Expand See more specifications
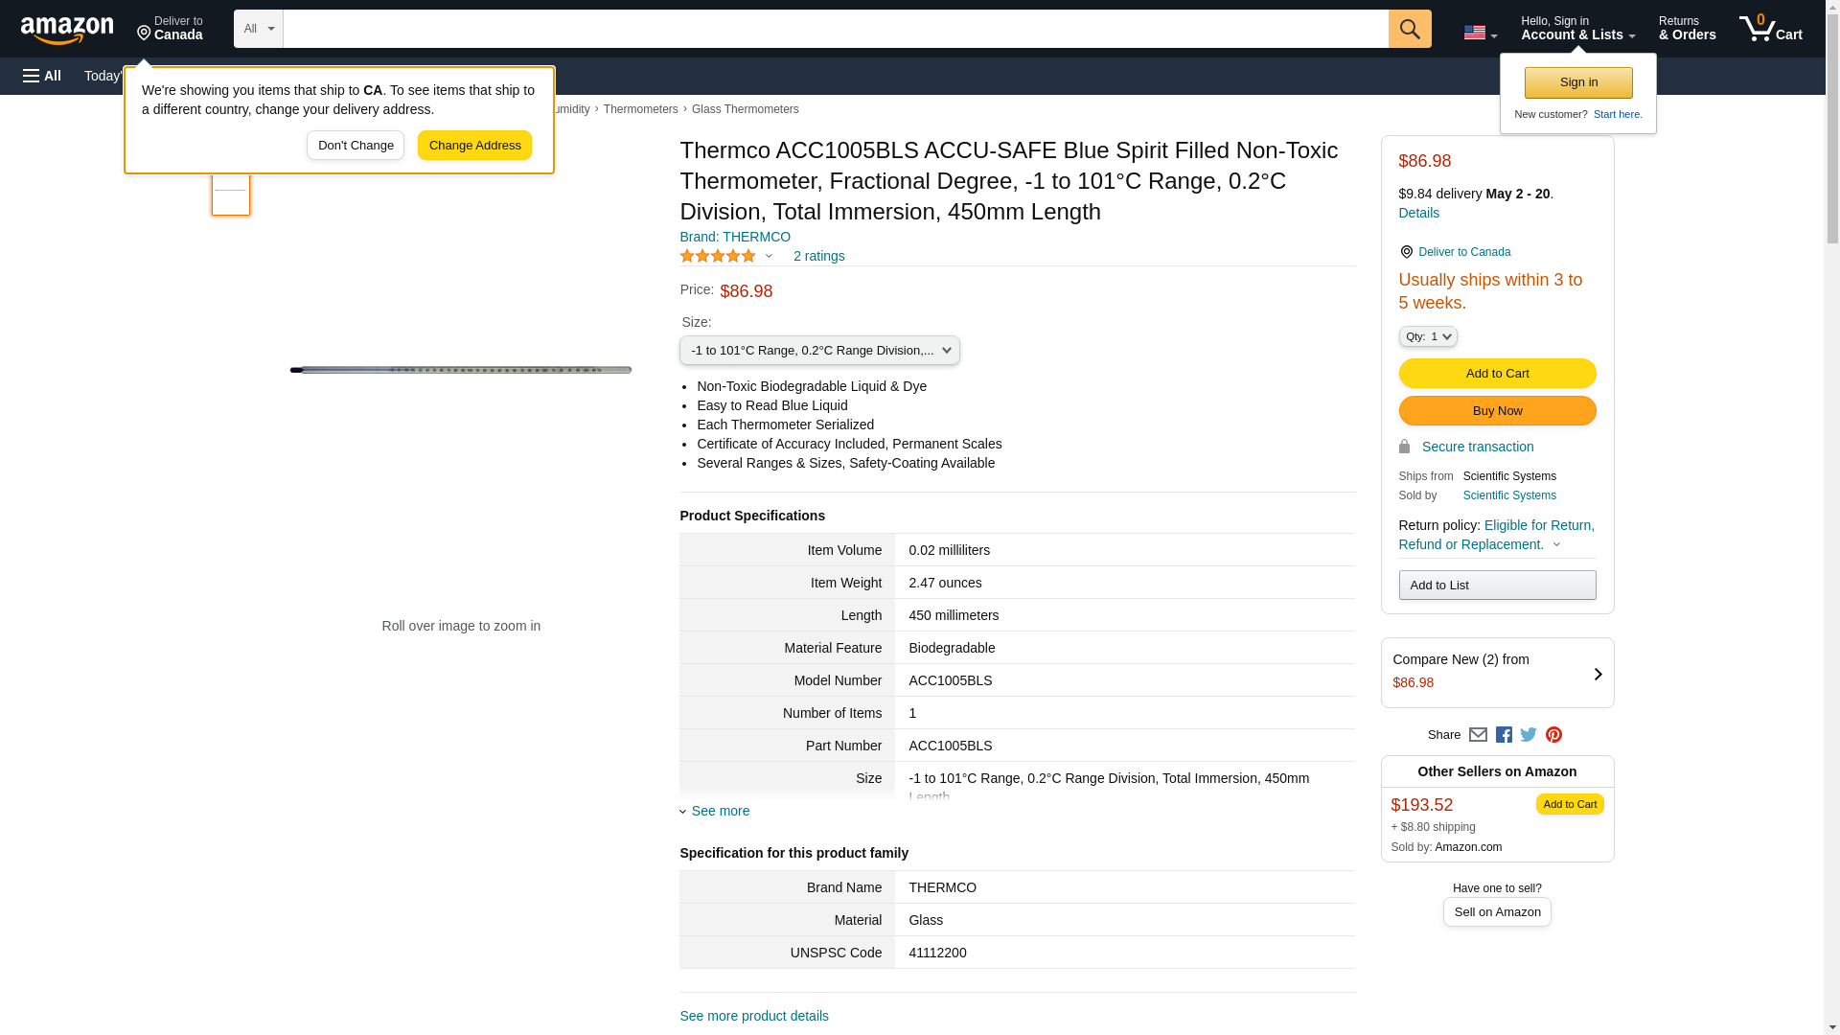The image size is (1840, 1035). coord(720,811)
